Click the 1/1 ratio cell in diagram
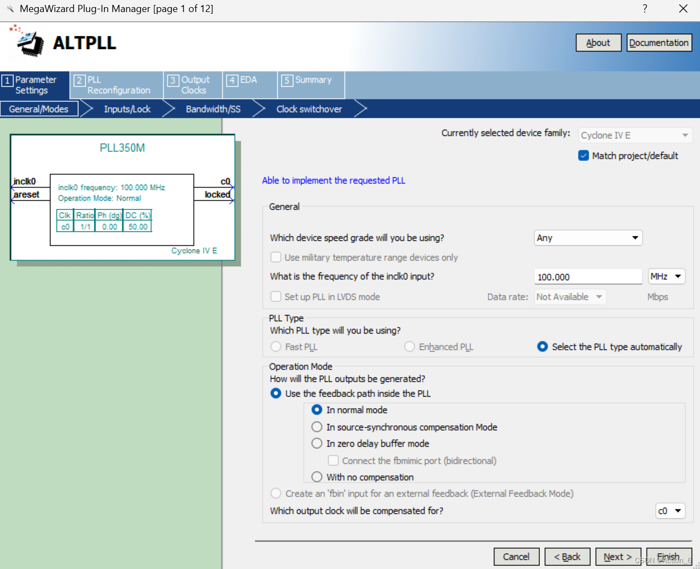The width and height of the screenshot is (700, 569). click(x=85, y=227)
